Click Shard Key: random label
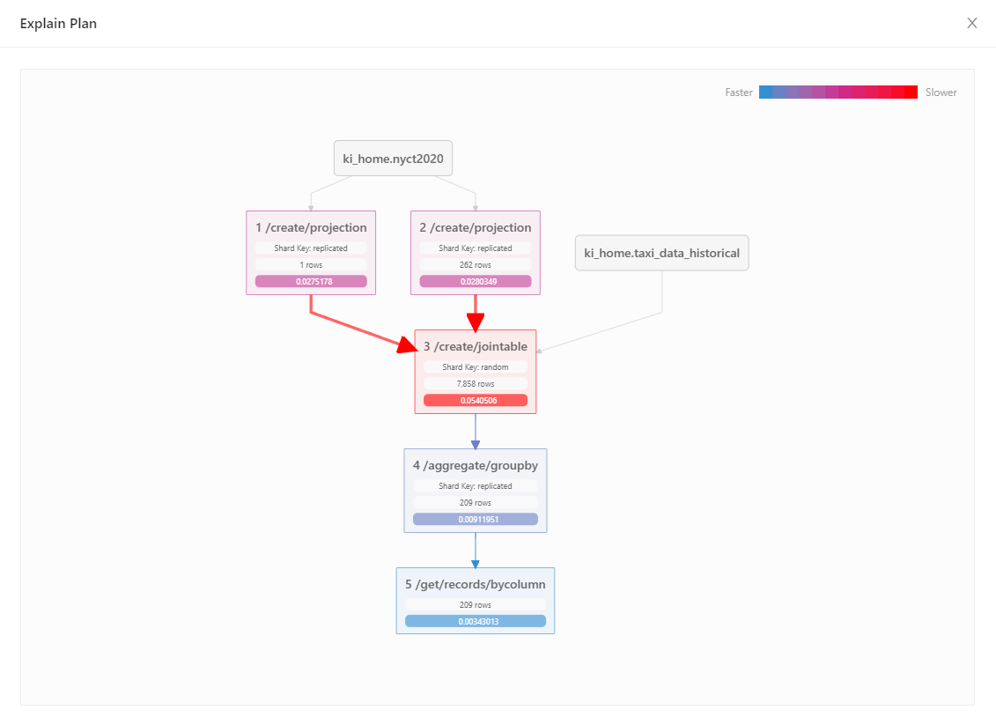 475,366
